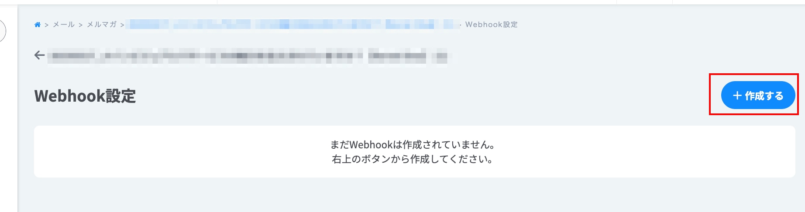
Task: Click the plus icon on 作成する button
Action: tap(737, 96)
